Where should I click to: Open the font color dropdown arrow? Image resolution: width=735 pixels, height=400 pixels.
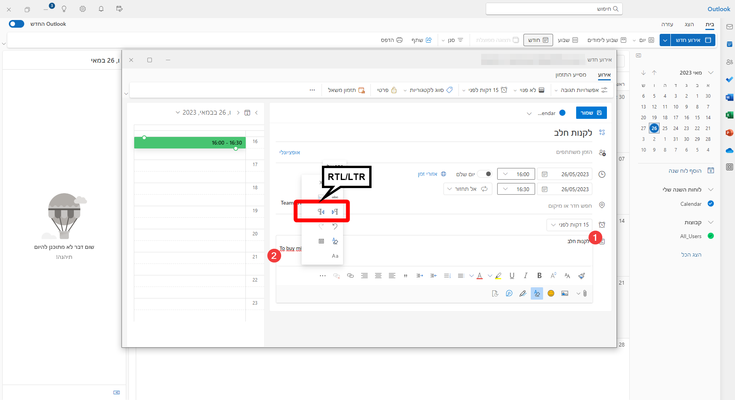point(471,276)
